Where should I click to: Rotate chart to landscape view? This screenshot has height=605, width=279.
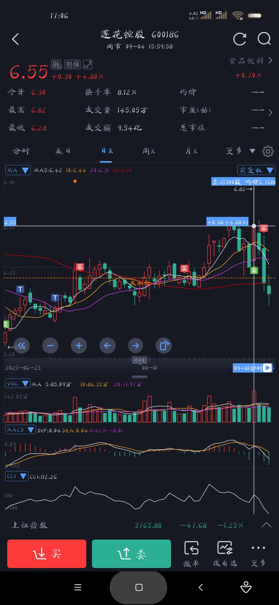point(164,346)
